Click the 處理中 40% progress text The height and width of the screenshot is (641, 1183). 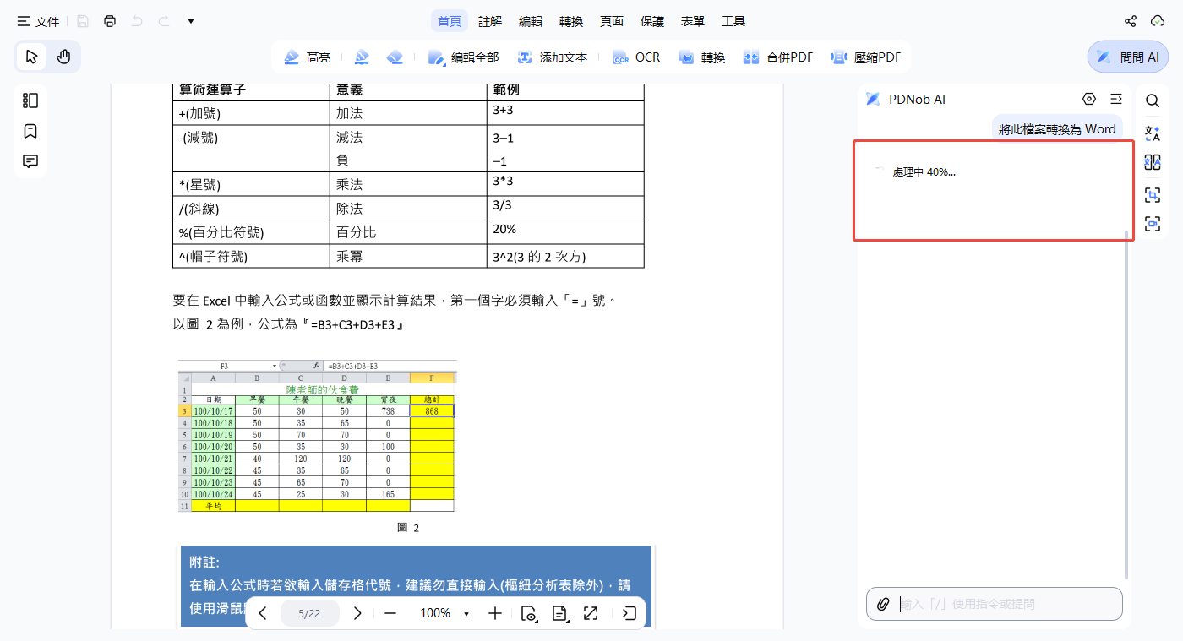click(924, 171)
